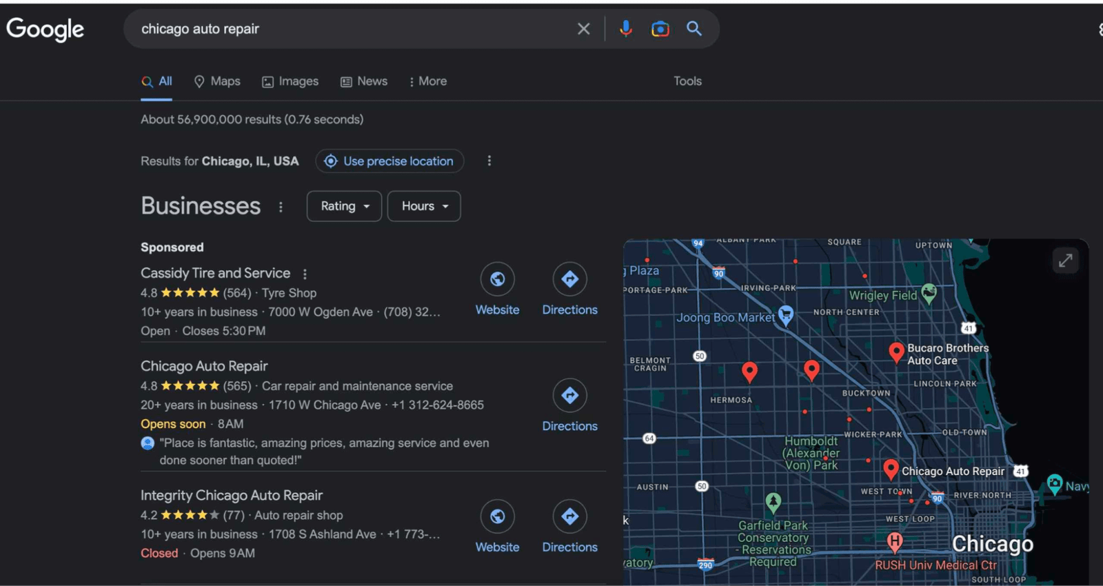
Task: Open the Rating filter dropdown
Action: click(344, 206)
